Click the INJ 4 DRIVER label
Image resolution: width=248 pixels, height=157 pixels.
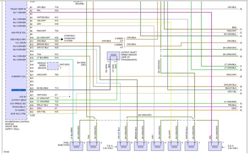[19, 60]
